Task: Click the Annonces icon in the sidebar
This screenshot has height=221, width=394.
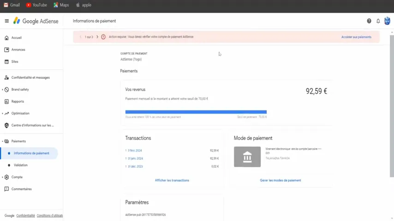Action: point(6,50)
